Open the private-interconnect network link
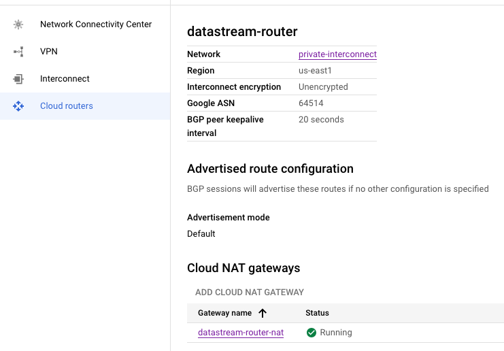504x351 pixels. tap(337, 54)
